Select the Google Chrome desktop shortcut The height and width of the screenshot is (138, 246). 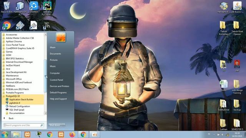coord(7,25)
